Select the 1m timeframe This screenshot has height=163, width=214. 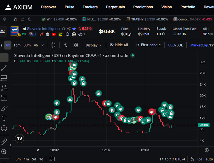coord(8,45)
